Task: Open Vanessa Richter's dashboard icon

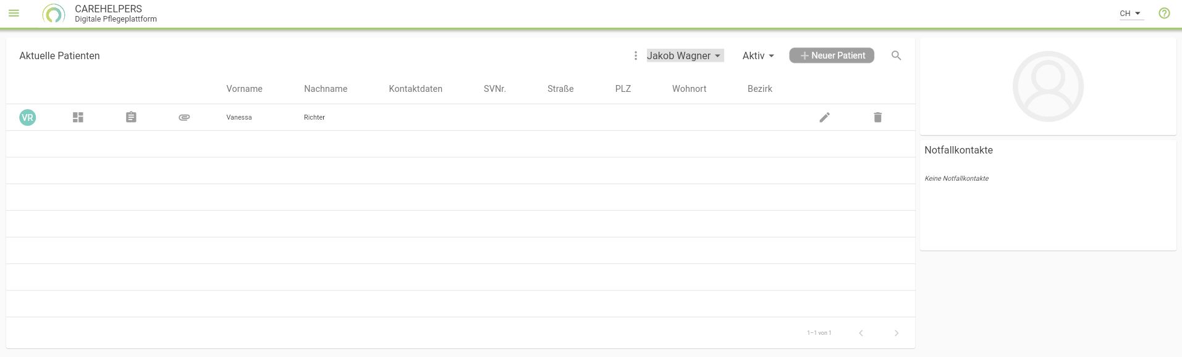Action: [78, 117]
